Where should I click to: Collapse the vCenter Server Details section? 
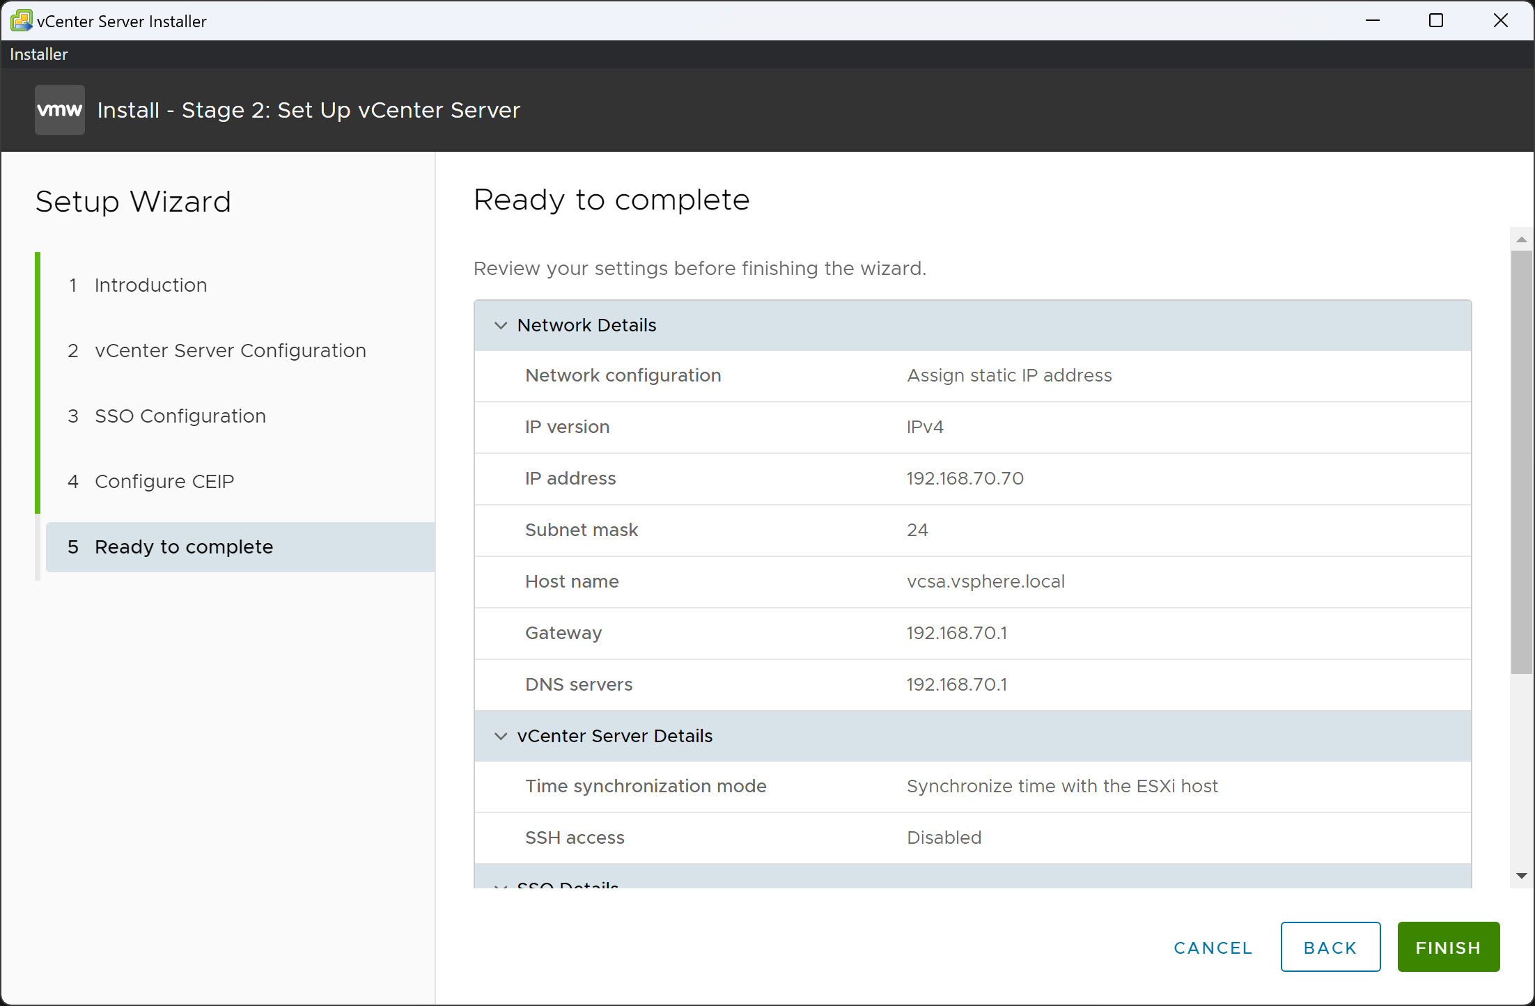[x=501, y=736]
